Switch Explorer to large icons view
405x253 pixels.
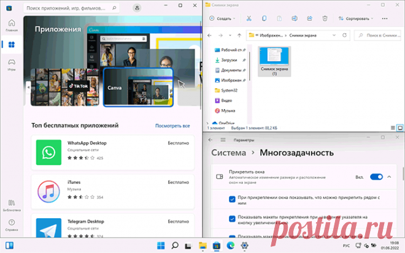pyautogui.click(x=400, y=127)
